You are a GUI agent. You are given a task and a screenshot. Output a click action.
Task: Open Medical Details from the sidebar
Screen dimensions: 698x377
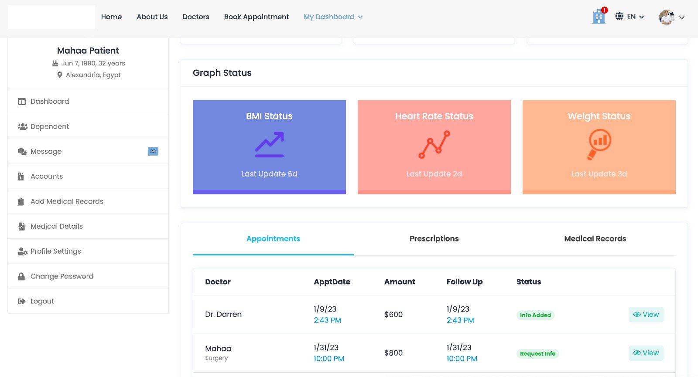(88, 226)
